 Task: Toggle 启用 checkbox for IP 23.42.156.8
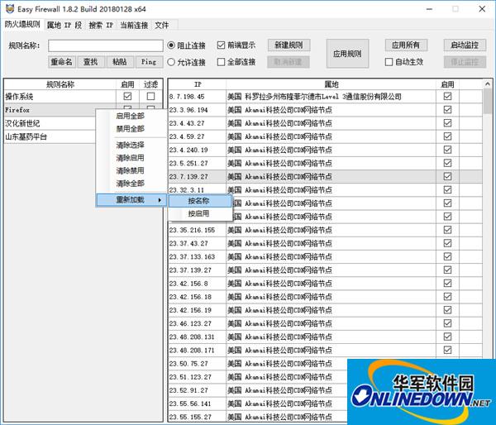[x=447, y=284]
